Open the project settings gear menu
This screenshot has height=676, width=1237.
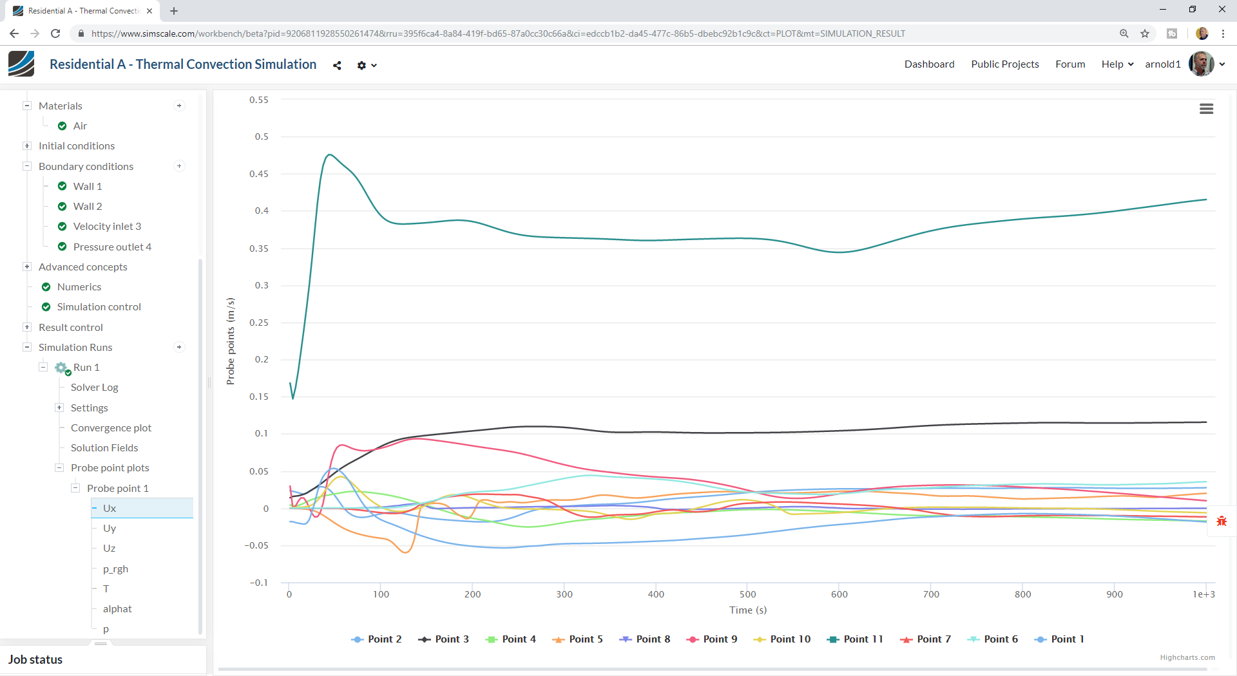pyautogui.click(x=366, y=65)
